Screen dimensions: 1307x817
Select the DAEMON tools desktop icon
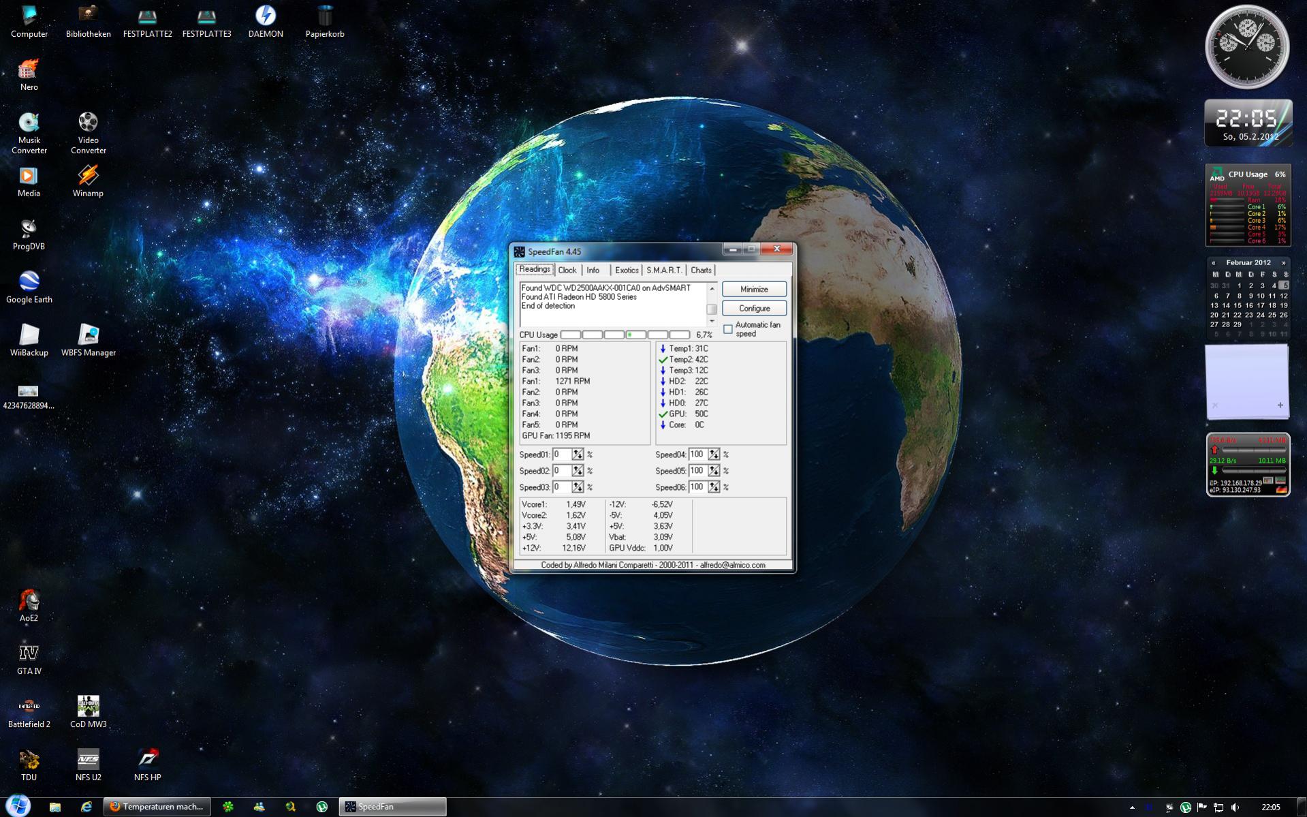coord(265,16)
